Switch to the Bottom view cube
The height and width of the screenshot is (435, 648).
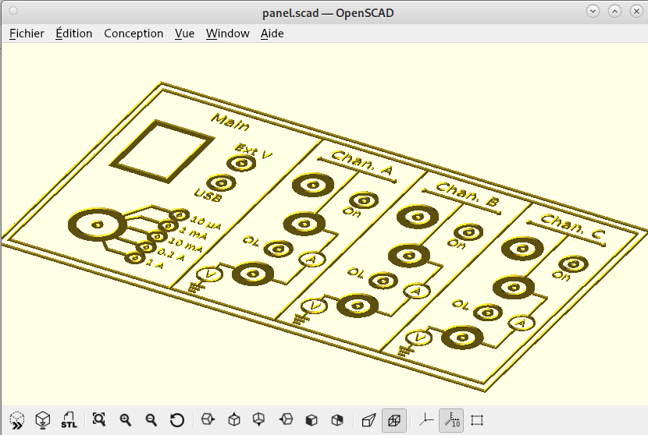(259, 419)
